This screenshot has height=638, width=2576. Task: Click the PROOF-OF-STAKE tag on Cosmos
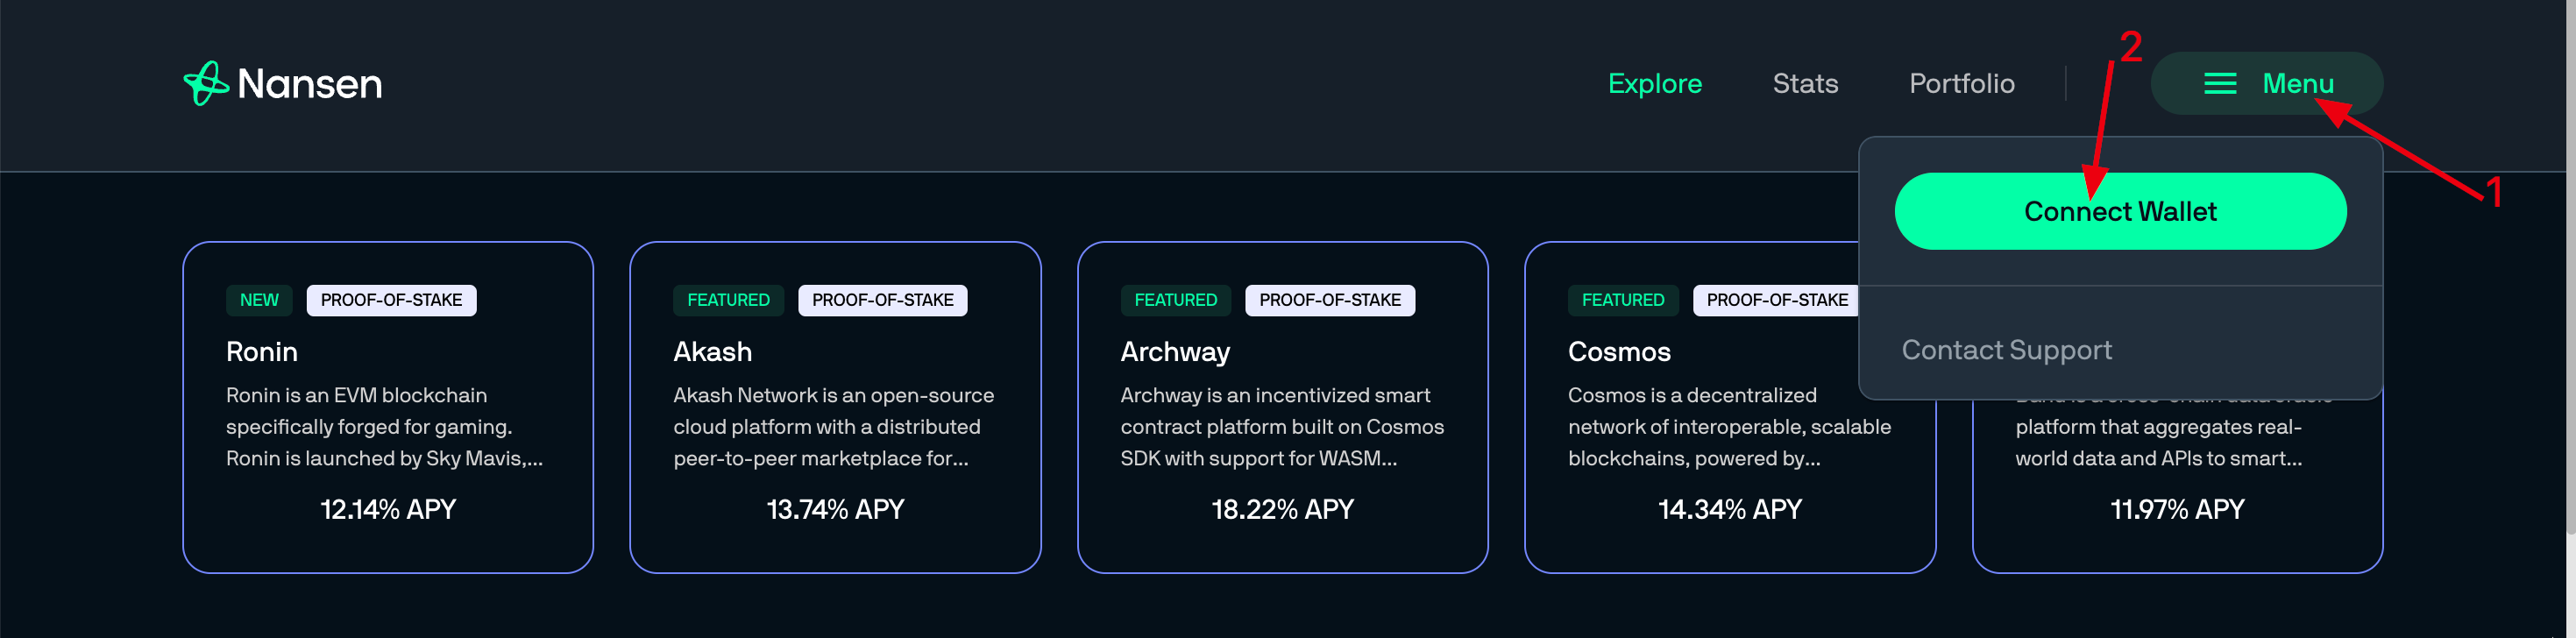click(1776, 300)
